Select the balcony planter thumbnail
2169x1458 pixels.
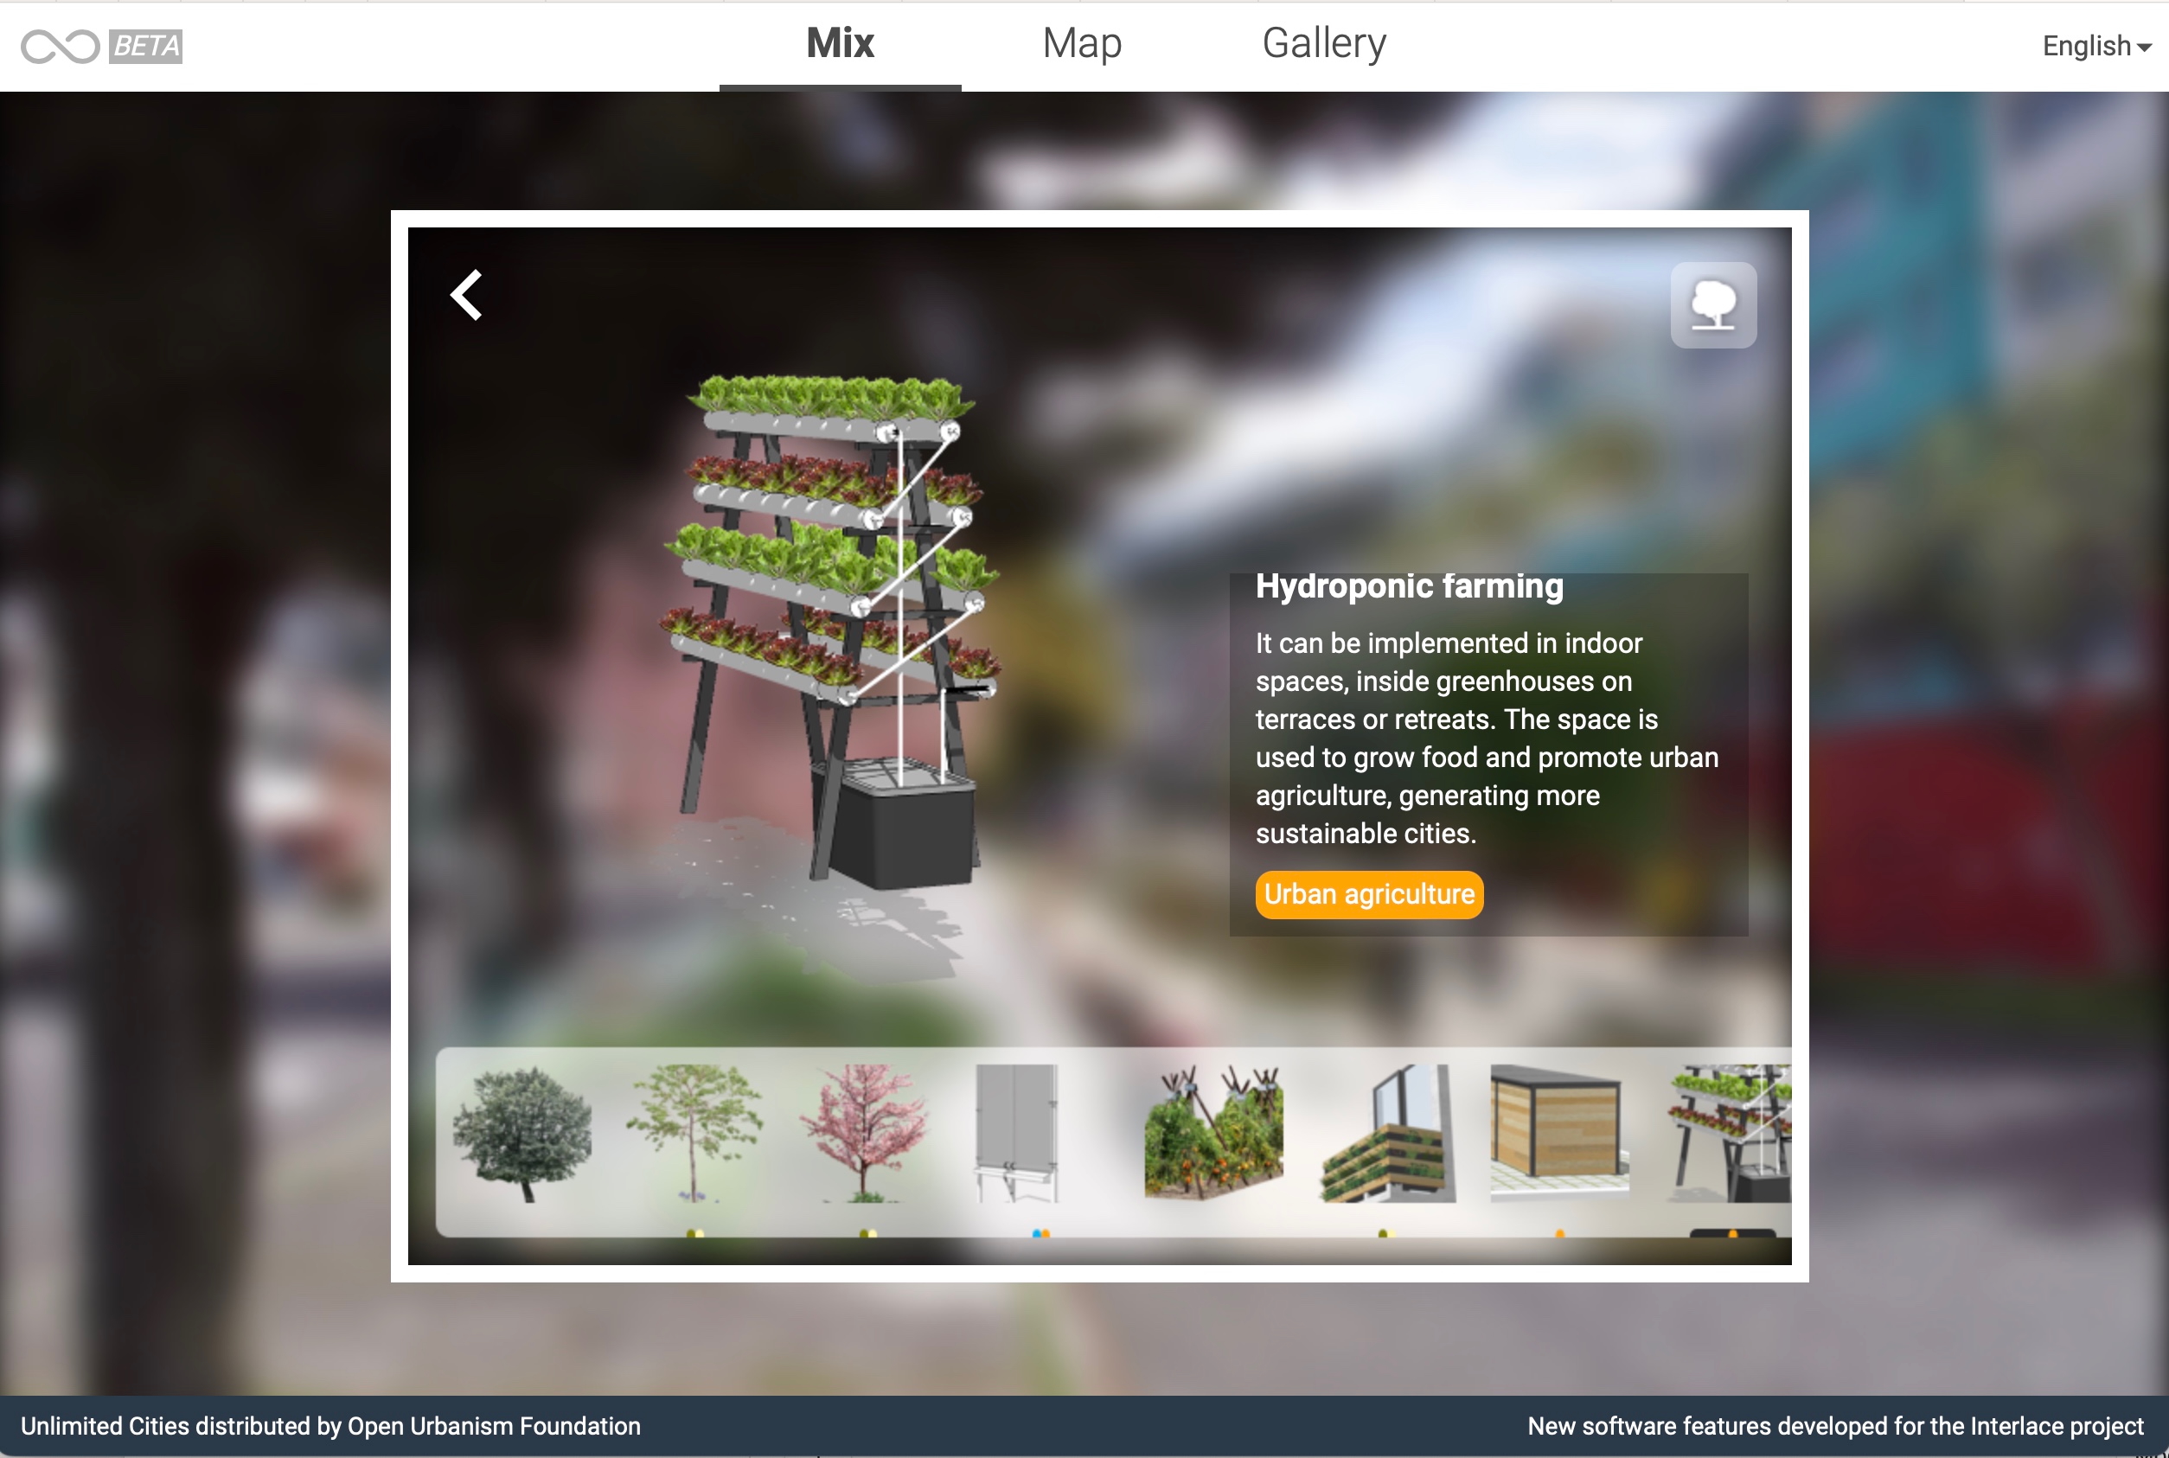(x=1387, y=1134)
